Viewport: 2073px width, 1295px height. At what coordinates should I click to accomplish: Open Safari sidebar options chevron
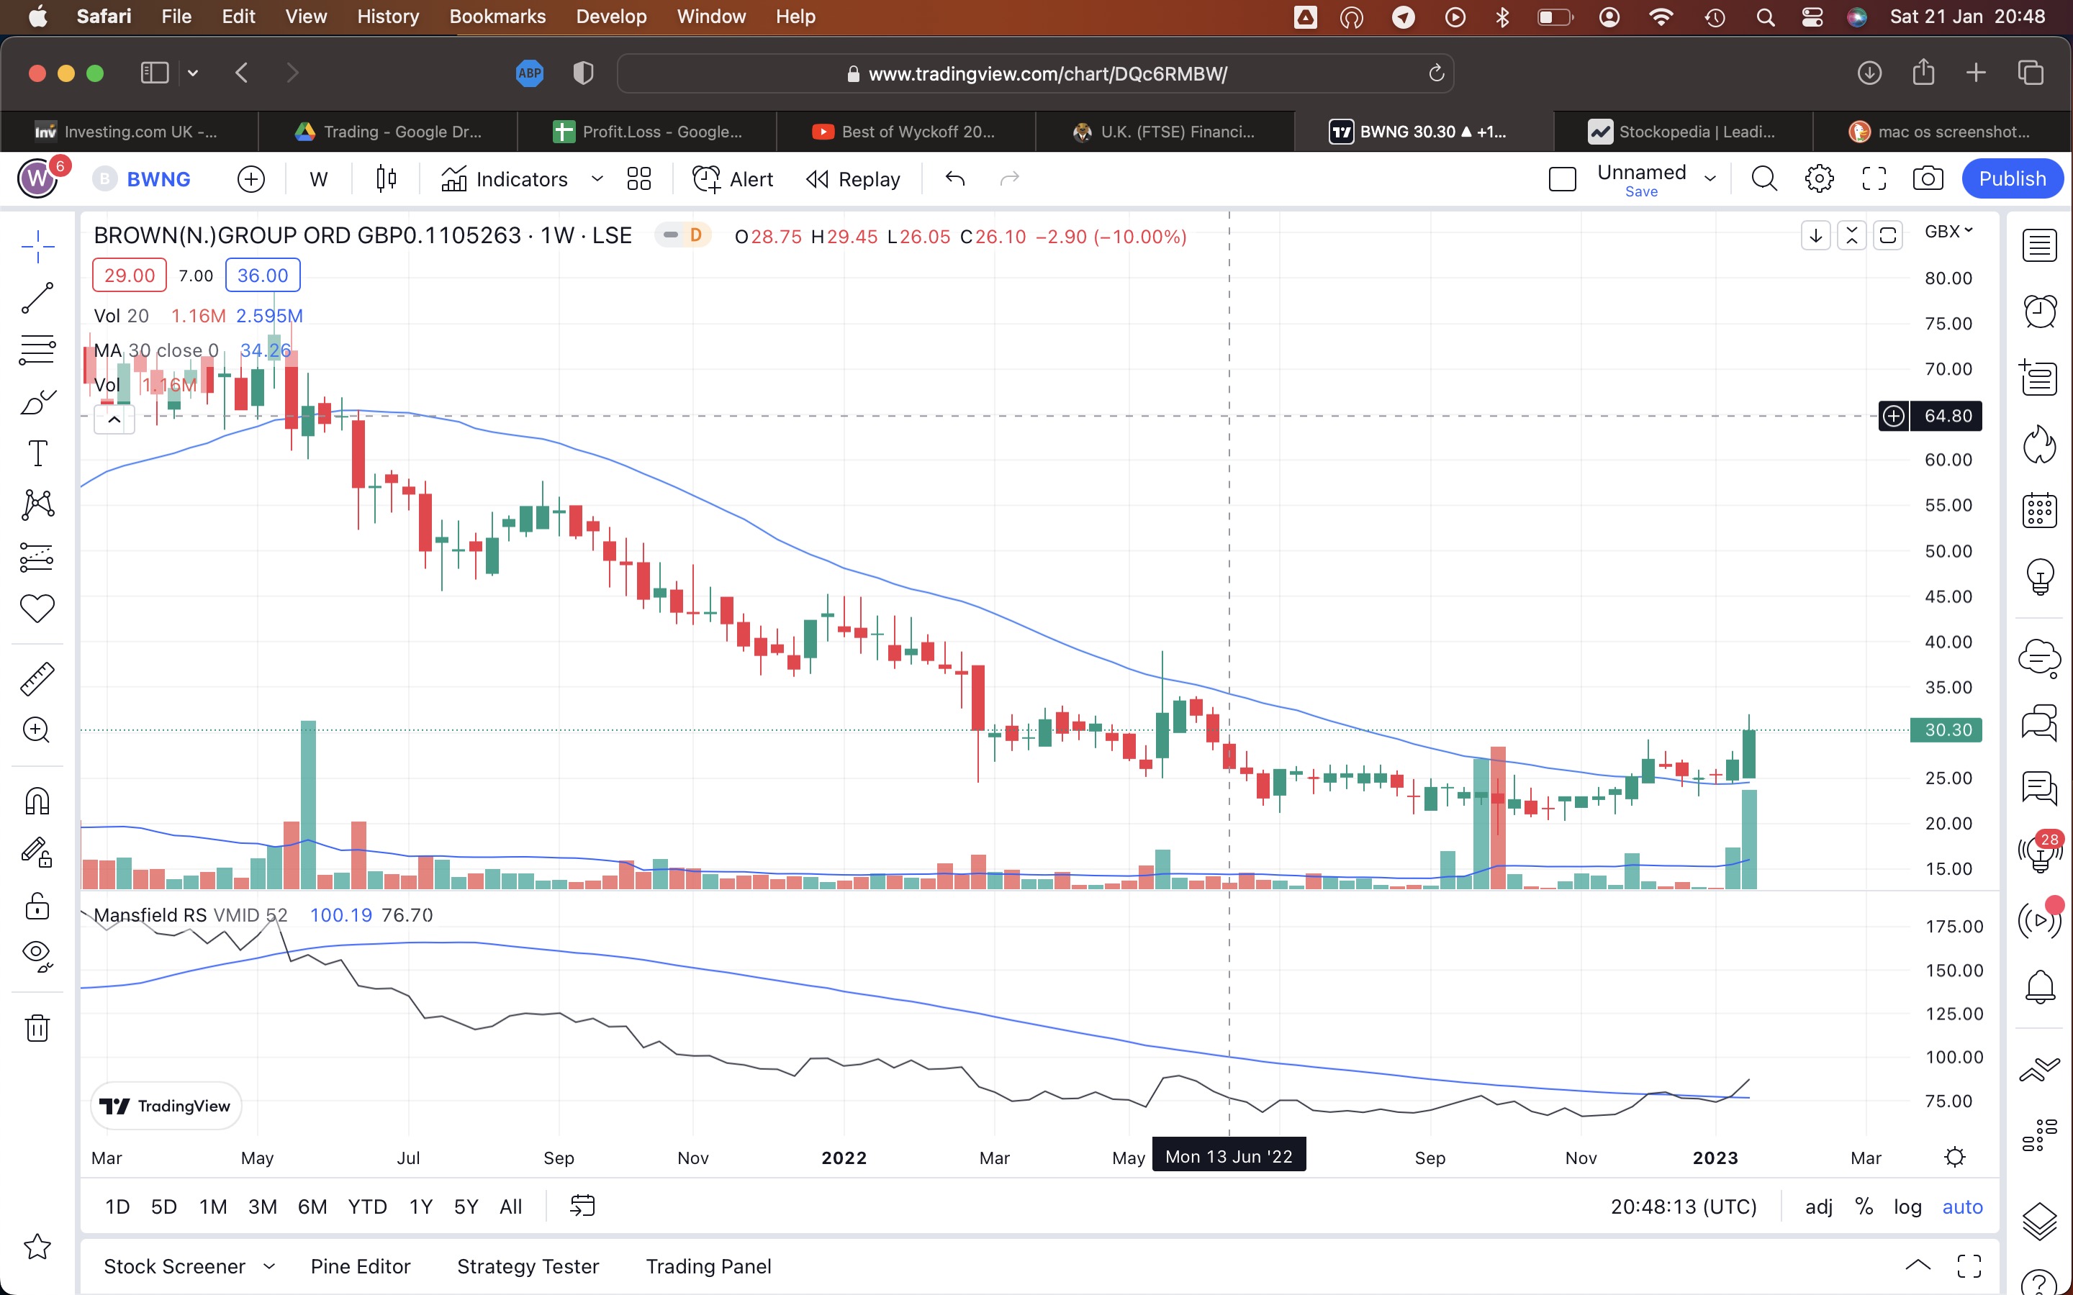(193, 73)
